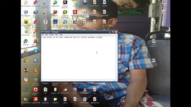
Task: Select the VLC media player shortcut
Action: (36, 72)
